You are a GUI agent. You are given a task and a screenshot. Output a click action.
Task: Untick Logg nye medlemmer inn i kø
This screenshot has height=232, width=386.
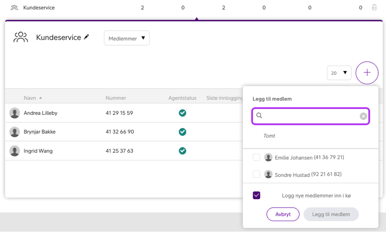click(x=256, y=196)
